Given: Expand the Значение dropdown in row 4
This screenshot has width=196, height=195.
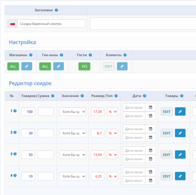Looking at the screenshot, I should point(72,176).
